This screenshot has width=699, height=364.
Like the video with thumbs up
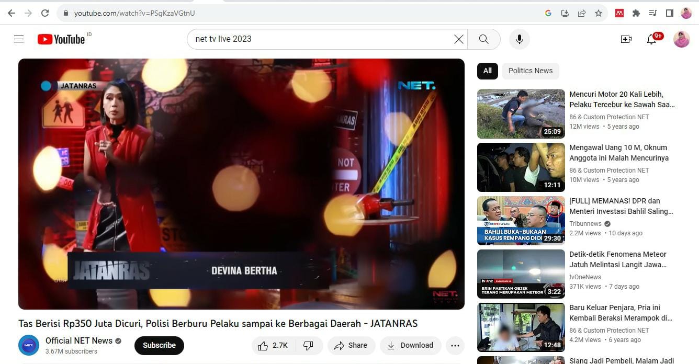(x=274, y=345)
